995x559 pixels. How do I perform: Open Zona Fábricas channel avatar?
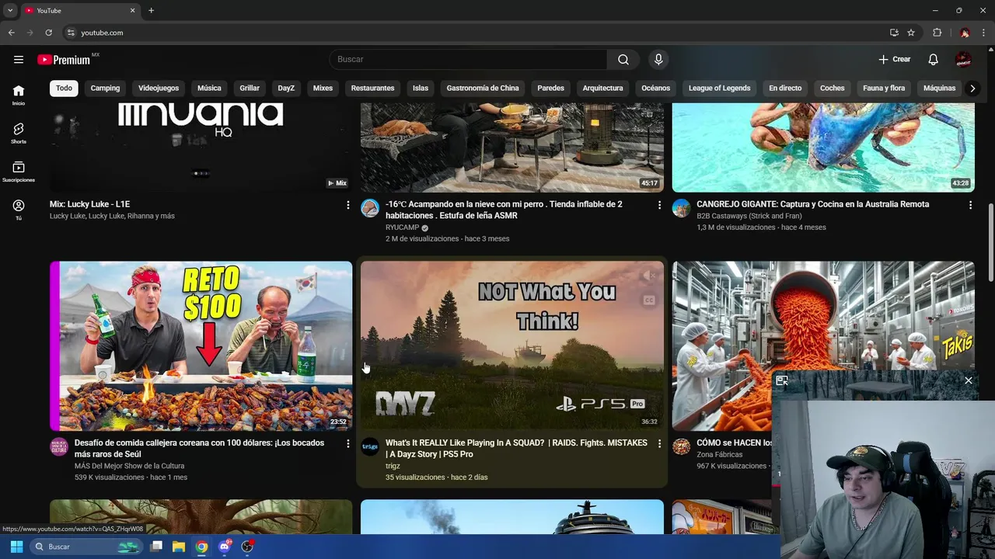click(681, 446)
